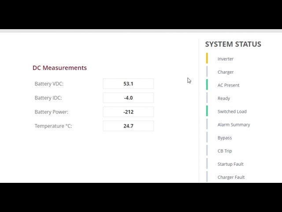Click the Battery IDC text label

48,98
